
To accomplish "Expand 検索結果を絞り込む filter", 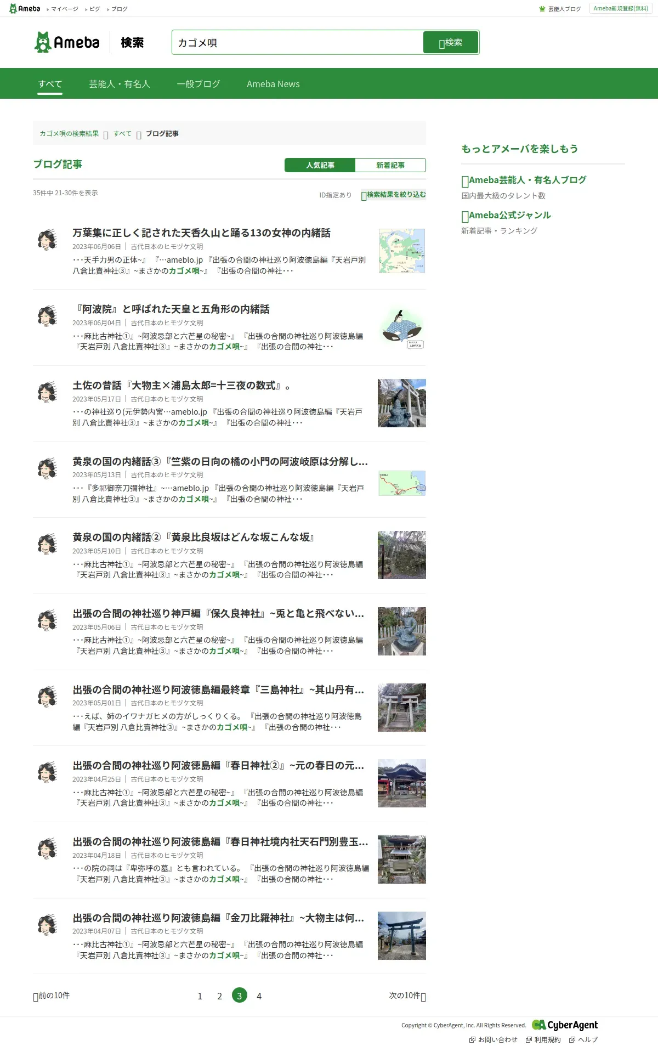I will 393,195.
